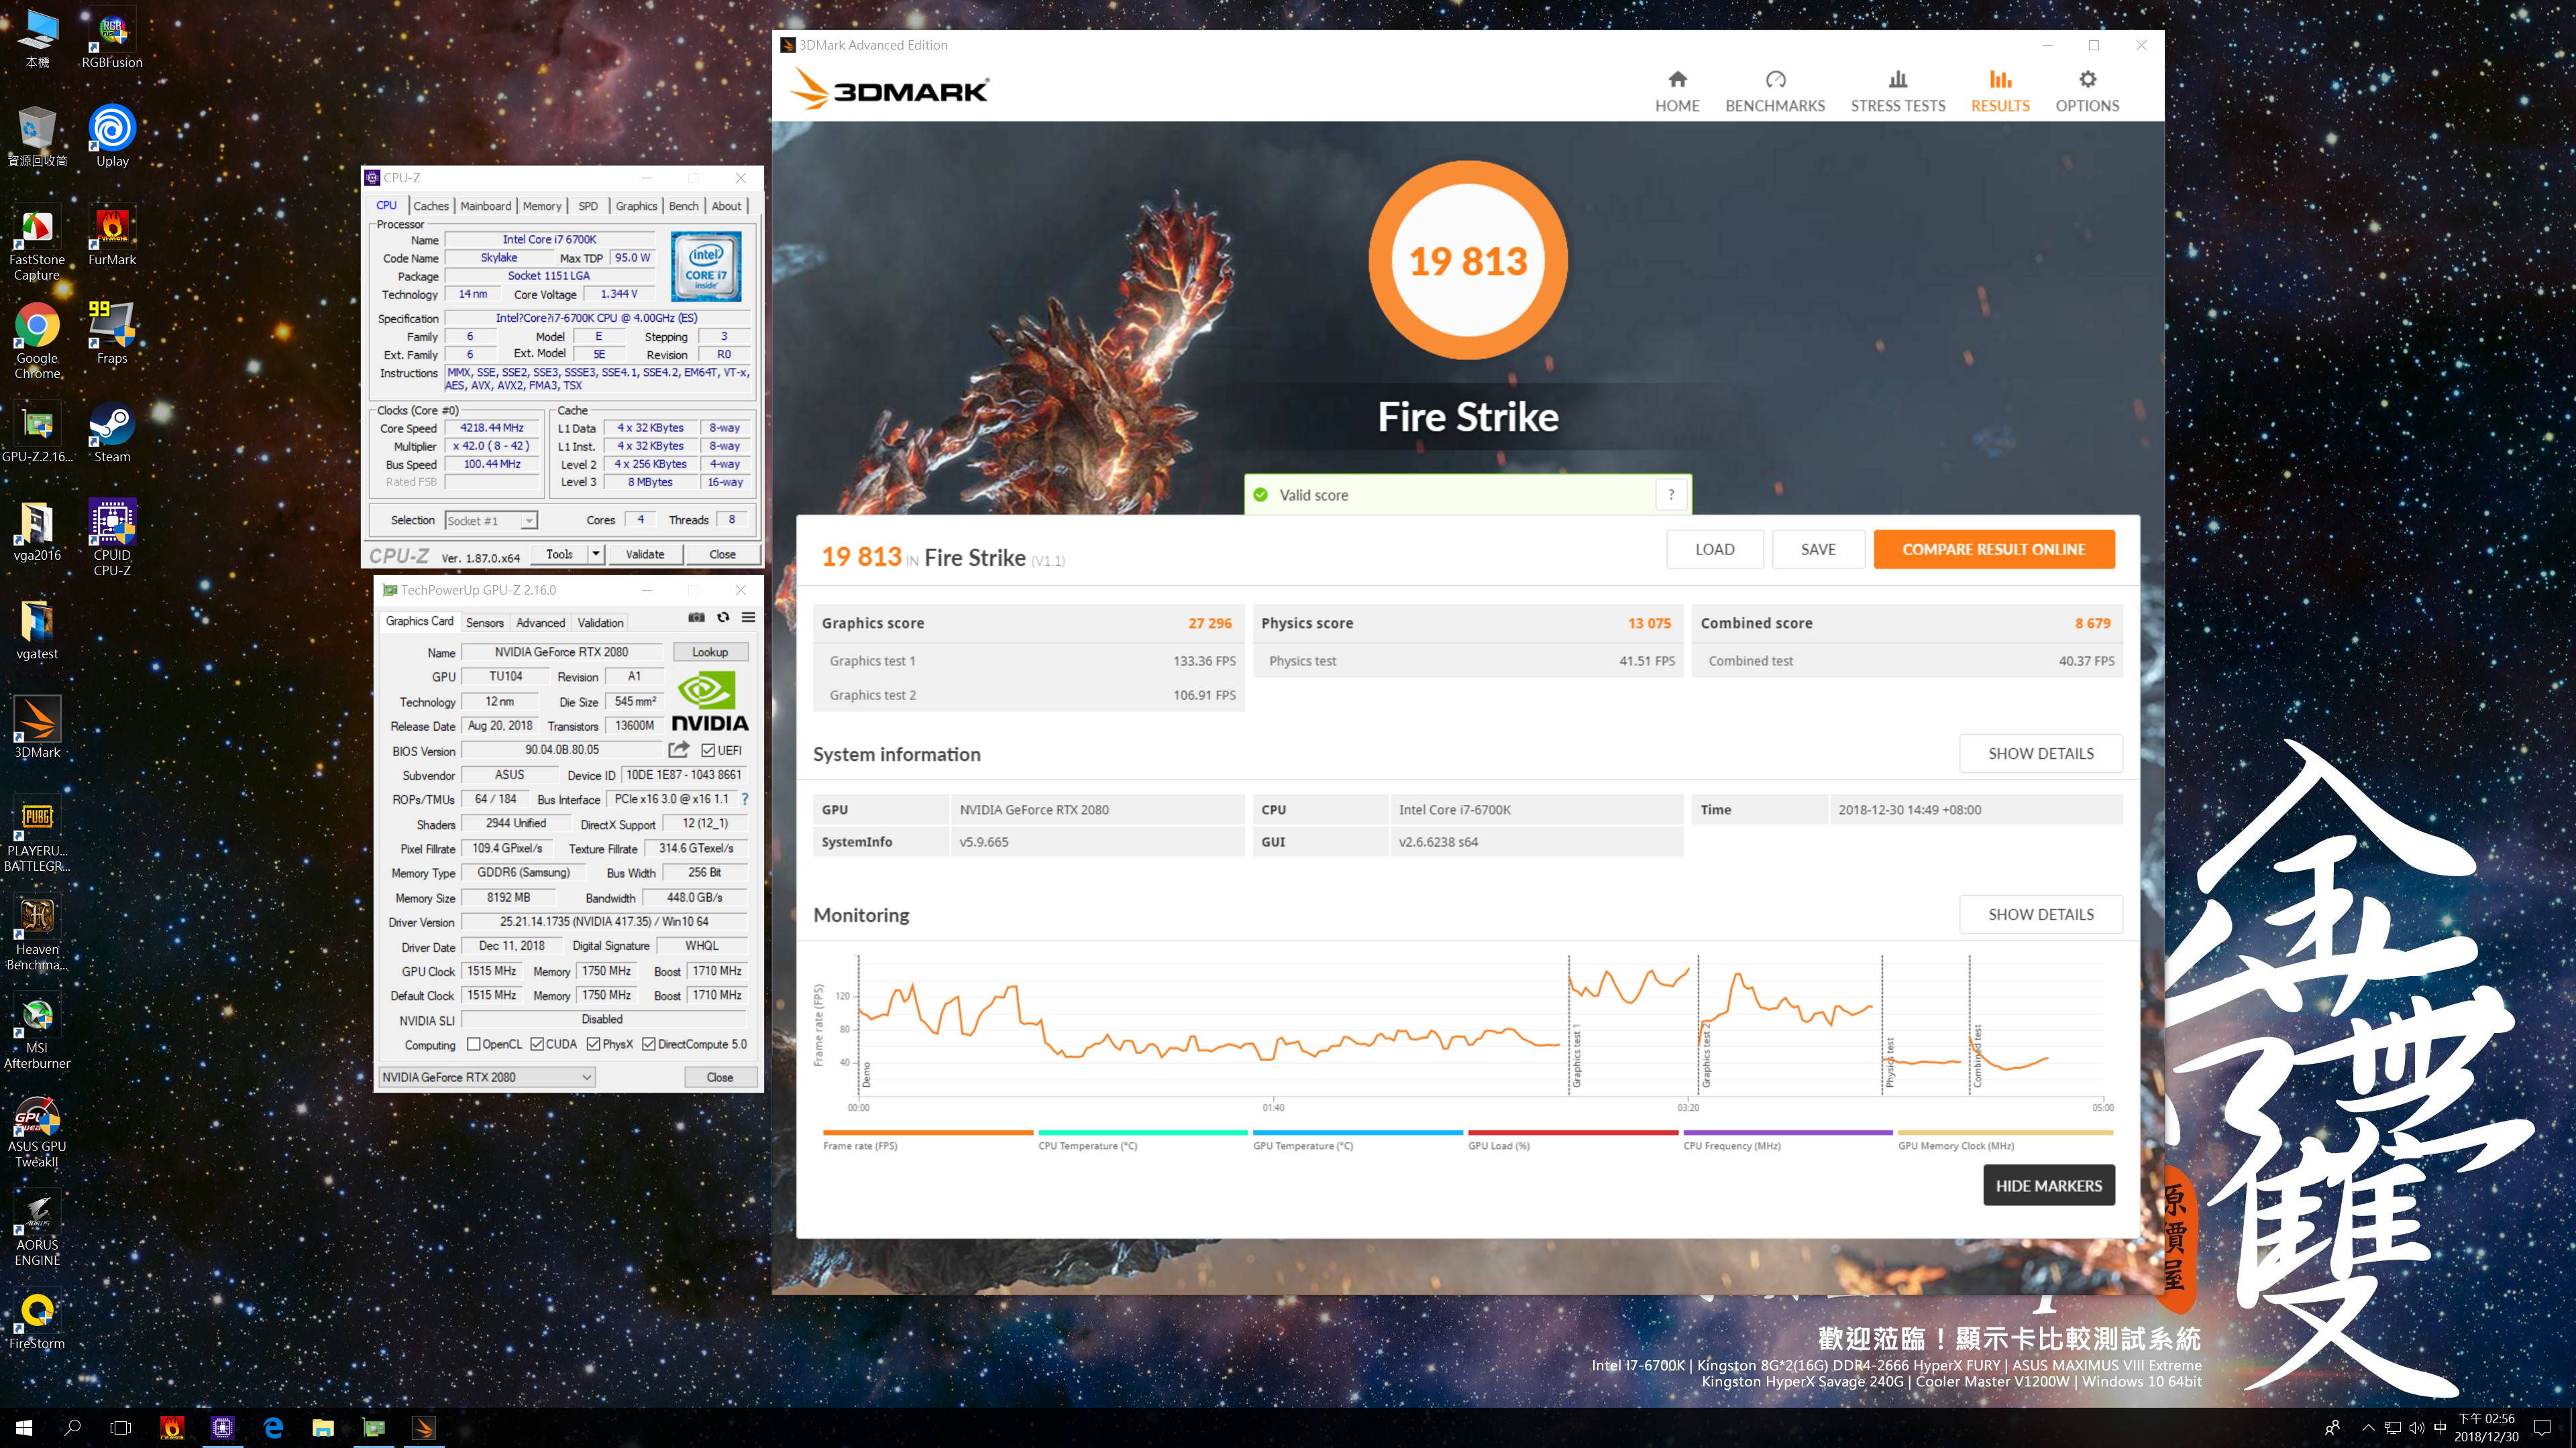Click bus interface question mark in GPU-Z
The height and width of the screenshot is (1448, 2576).
pos(745,800)
